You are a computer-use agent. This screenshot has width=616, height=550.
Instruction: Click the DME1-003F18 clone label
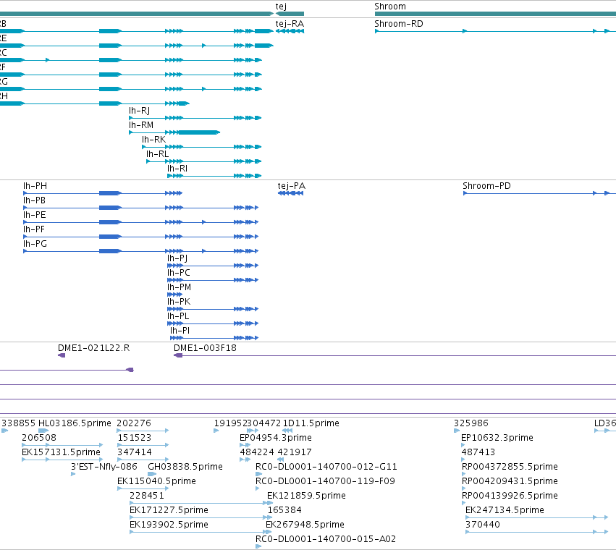pyautogui.click(x=205, y=348)
